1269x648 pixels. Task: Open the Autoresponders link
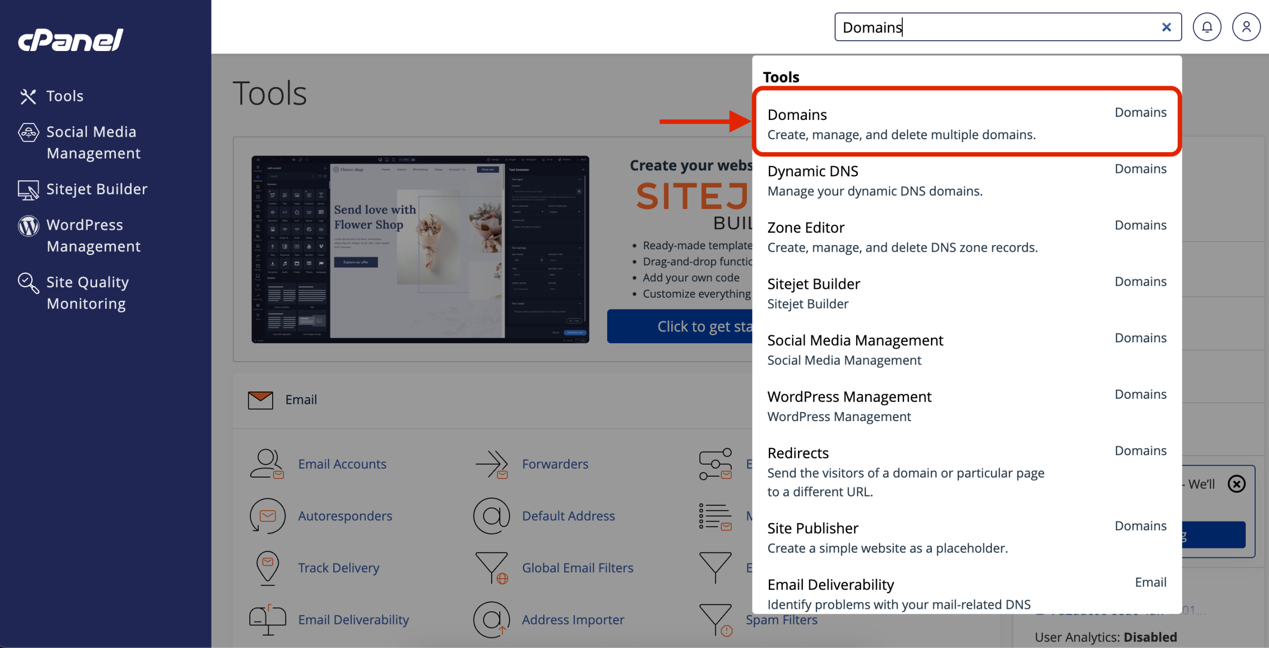pos(345,516)
